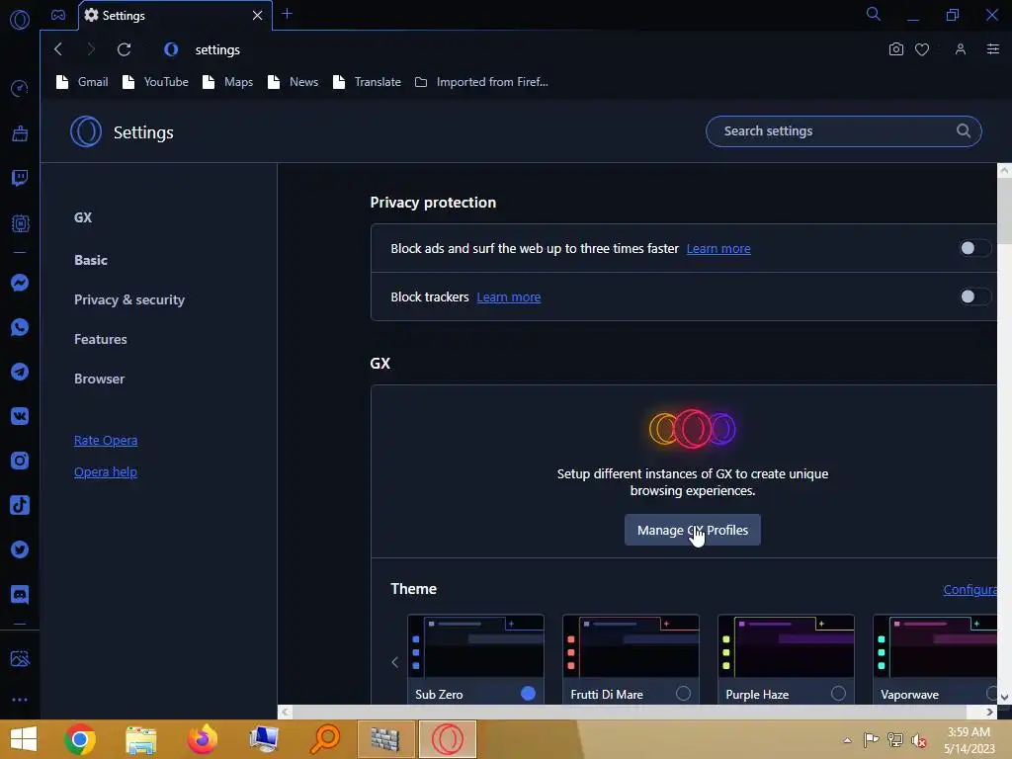Screen dimensions: 1012x759
Task: Open the GX Cleaner icon in sidebar
Action: coord(20,133)
